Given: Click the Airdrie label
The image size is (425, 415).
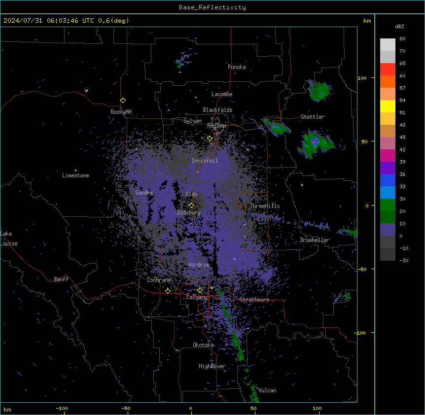Looking at the screenshot, I should pyautogui.click(x=199, y=265).
